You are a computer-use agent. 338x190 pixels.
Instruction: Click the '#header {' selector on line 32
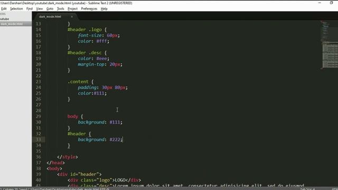[79, 134]
